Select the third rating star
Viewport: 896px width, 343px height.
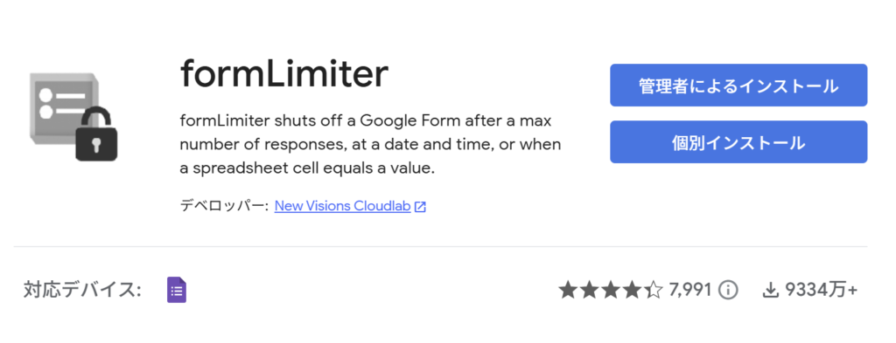tap(610, 290)
